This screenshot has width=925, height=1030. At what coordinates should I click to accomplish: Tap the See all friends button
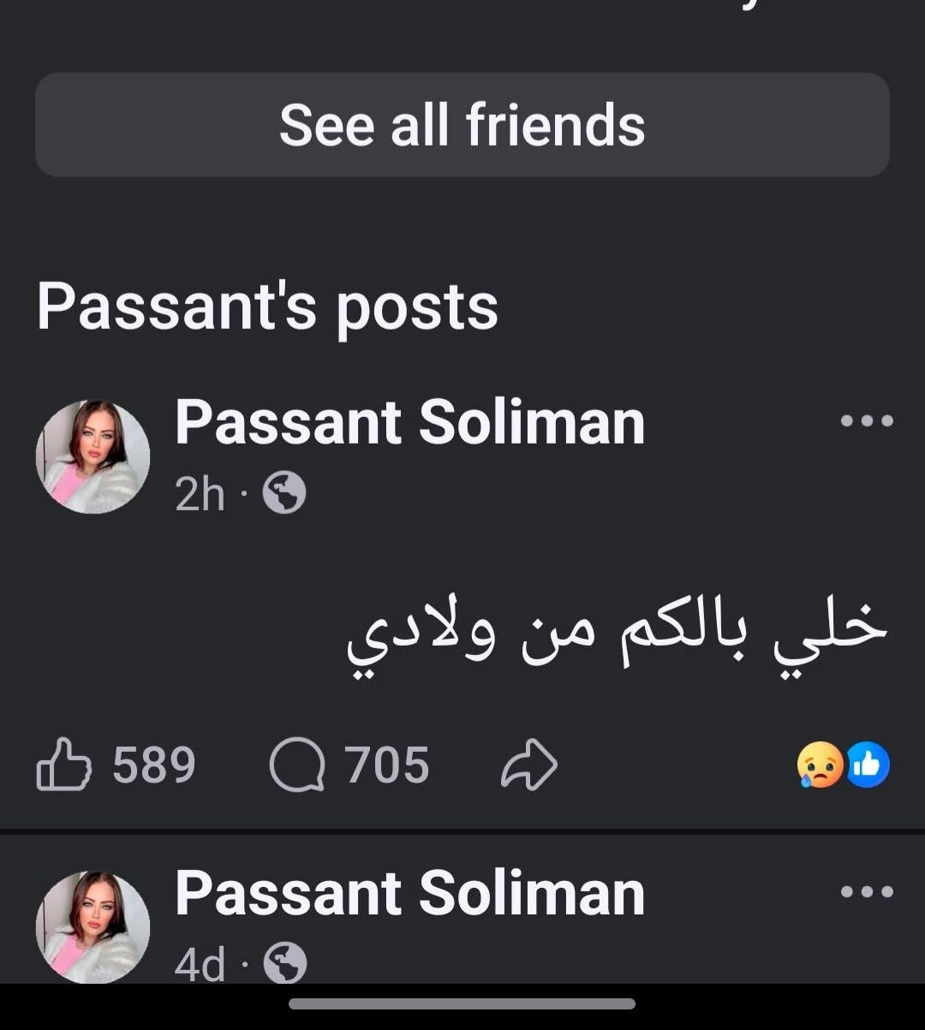[x=462, y=125]
